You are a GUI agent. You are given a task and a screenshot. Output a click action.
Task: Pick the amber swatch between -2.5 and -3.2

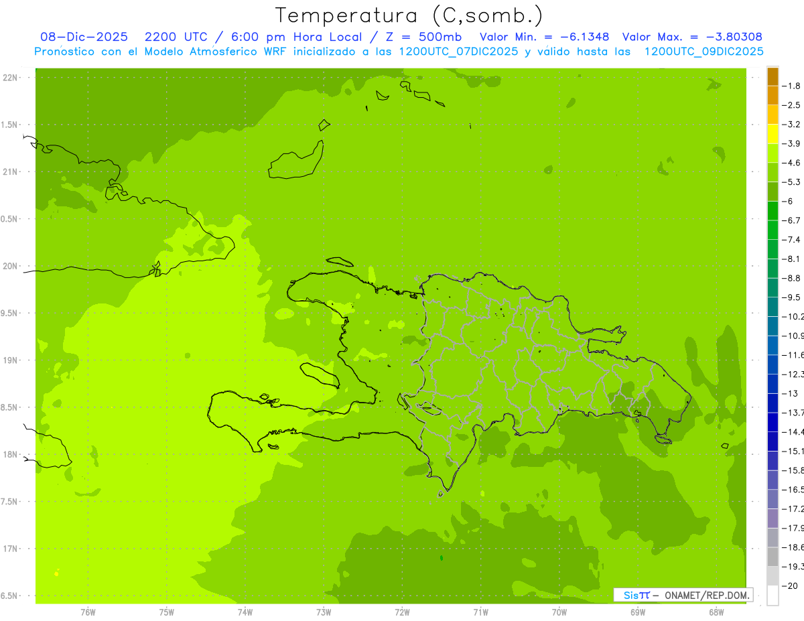pyautogui.click(x=773, y=115)
